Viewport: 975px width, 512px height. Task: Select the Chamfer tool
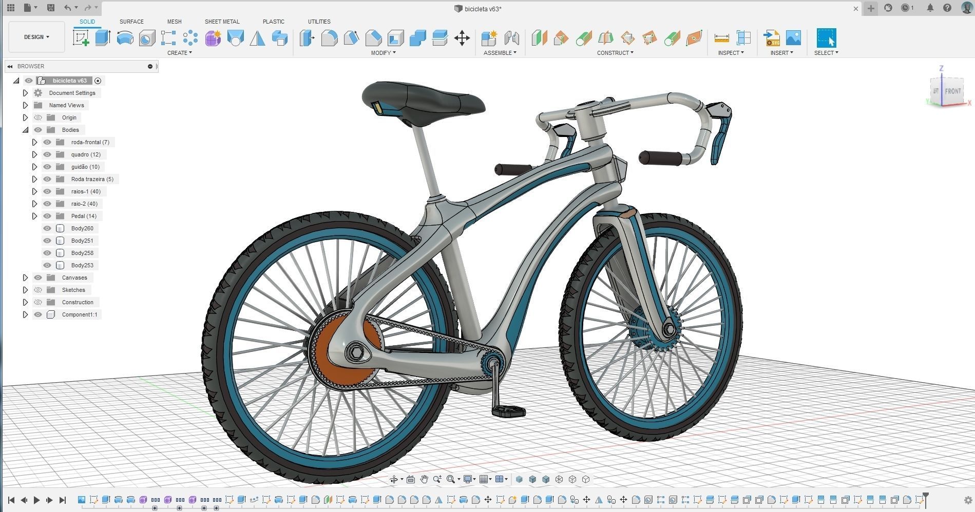click(373, 38)
